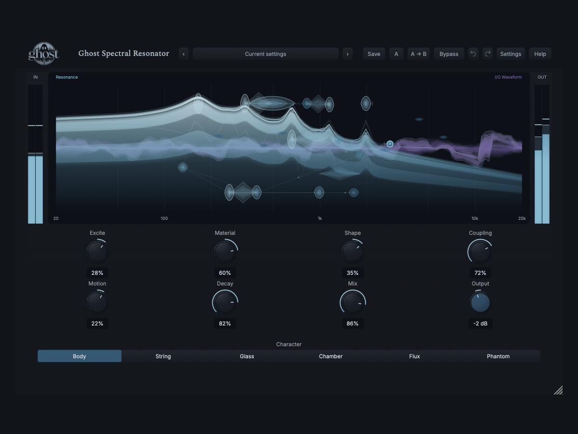This screenshot has width=578, height=434.
Task: Click the Motion 22% value field
Action: pos(97,324)
